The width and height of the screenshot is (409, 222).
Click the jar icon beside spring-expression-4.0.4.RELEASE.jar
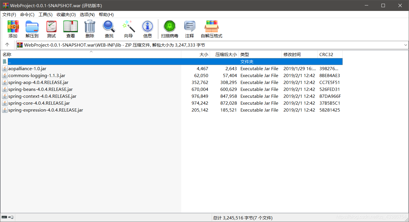5,110
